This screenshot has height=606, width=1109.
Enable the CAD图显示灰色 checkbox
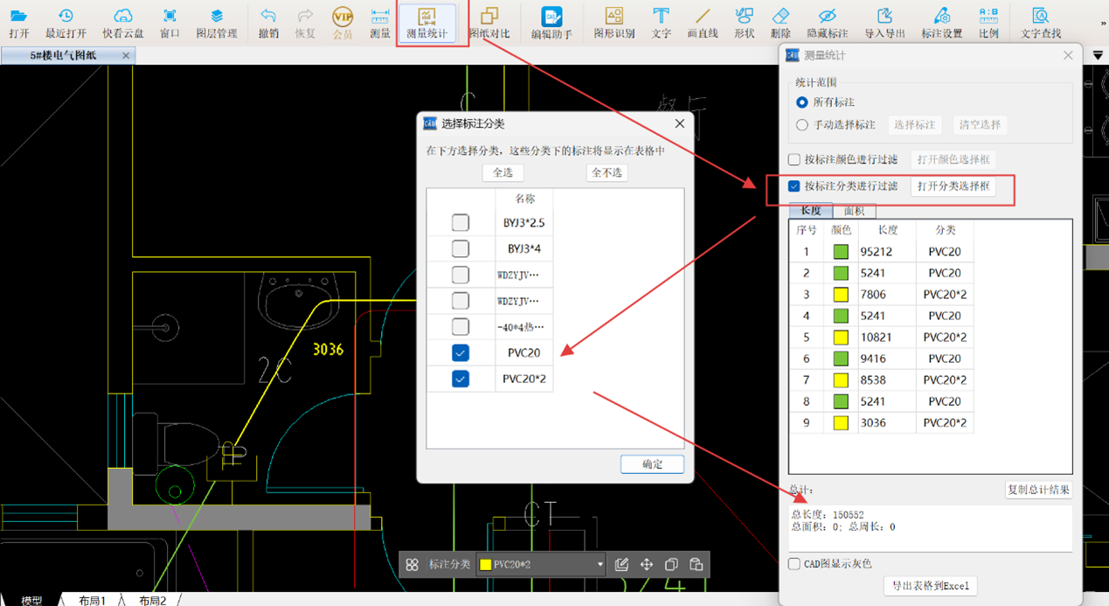(x=794, y=564)
